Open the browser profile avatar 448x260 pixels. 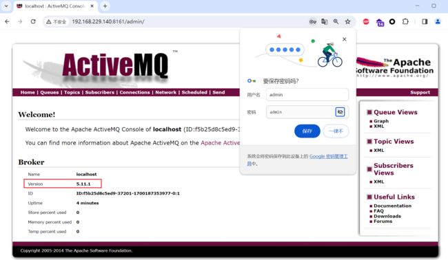pyautogui.click(x=438, y=22)
